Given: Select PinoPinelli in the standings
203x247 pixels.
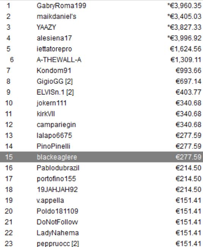Looking at the screenshot, I should [101, 146].
